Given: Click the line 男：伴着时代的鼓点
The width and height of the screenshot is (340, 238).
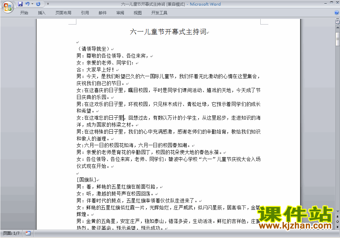Looking at the screenshot, I should 137,201.
